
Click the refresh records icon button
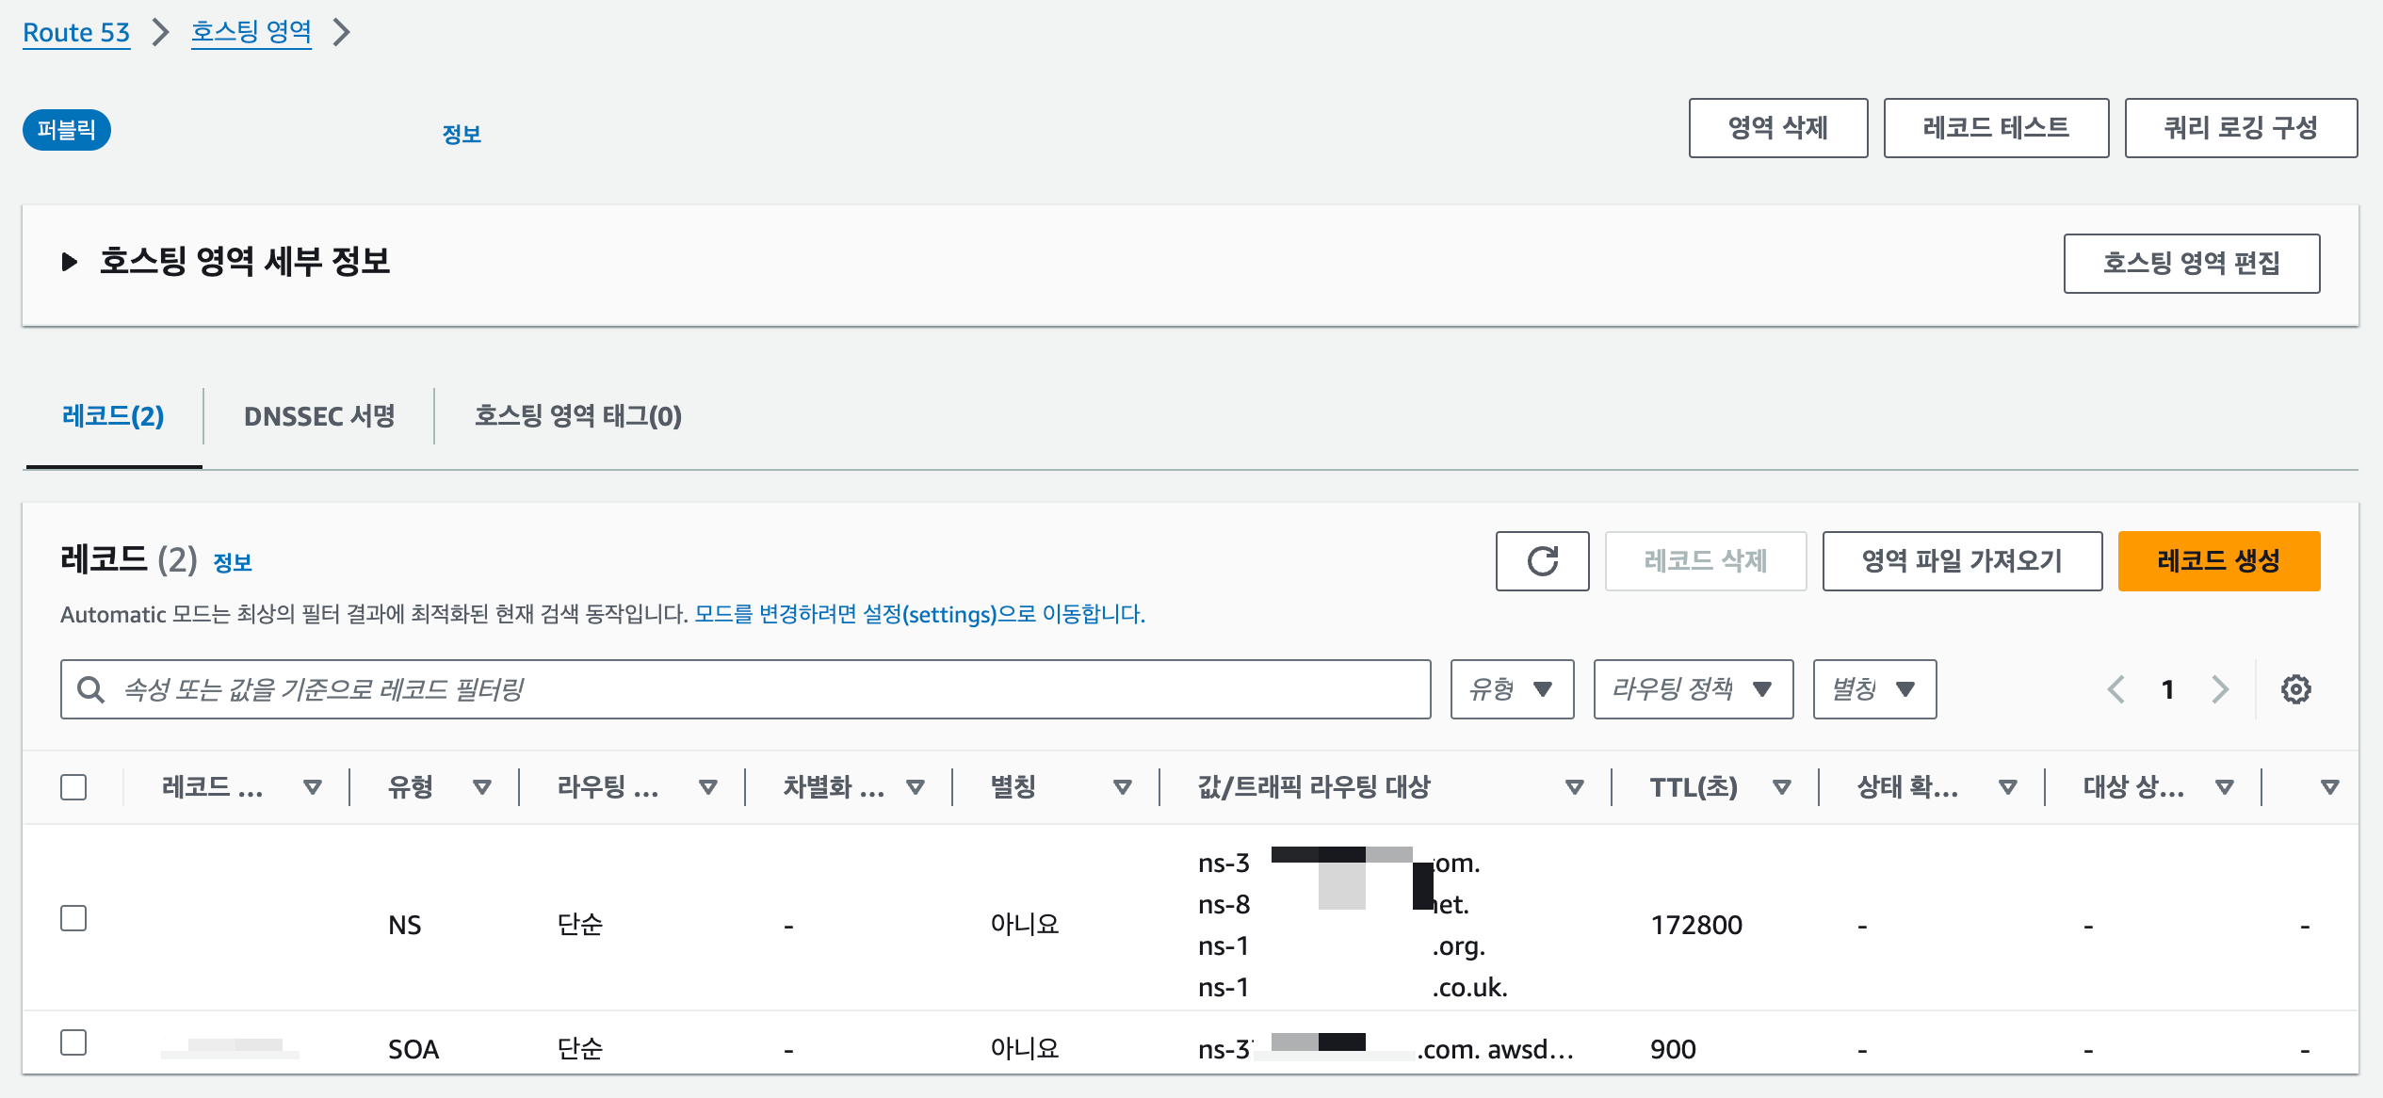pos(1542,561)
